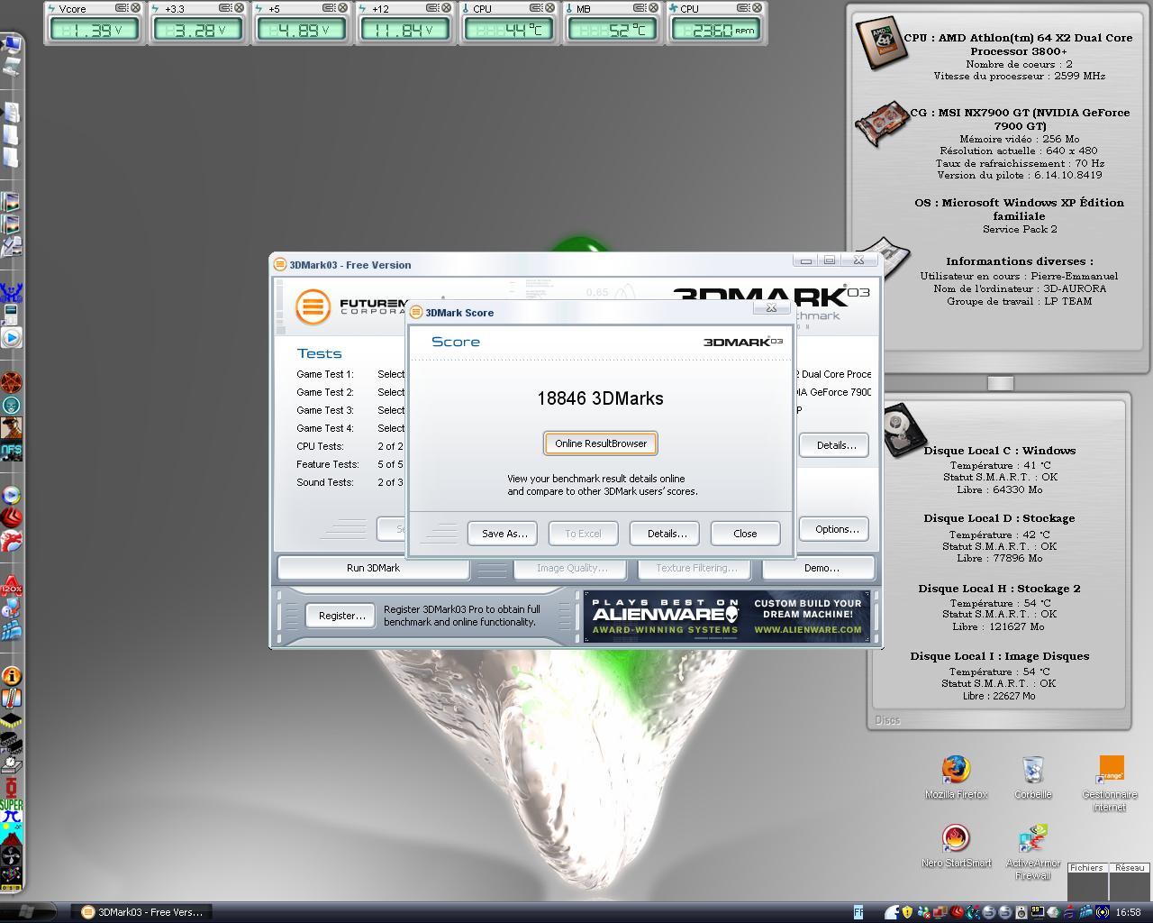Click the monitor tray icon showing 99
Screen dimensions: 1153x923
point(1037,912)
